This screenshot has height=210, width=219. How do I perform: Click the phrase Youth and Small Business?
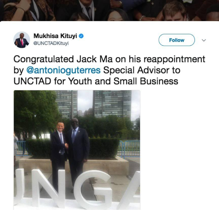pos(123,81)
